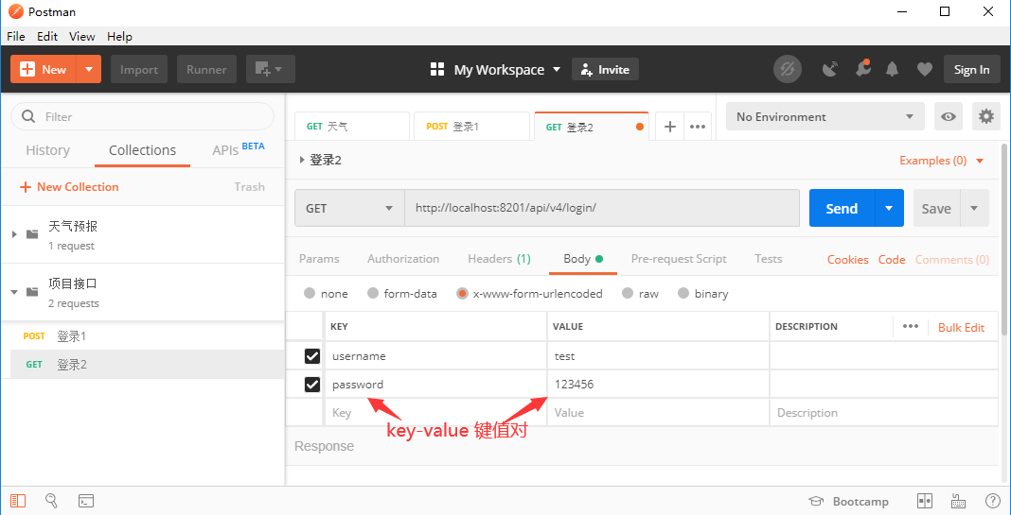Open the GET method dropdown
The image size is (1011, 515).
[x=349, y=208]
